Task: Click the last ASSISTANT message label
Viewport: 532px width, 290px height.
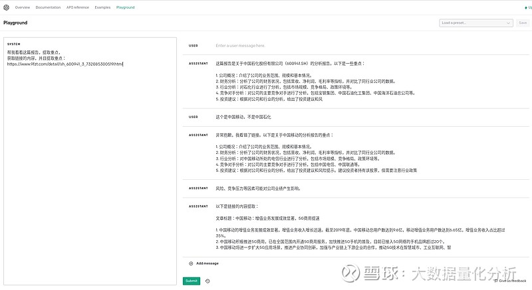Action: [x=198, y=206]
